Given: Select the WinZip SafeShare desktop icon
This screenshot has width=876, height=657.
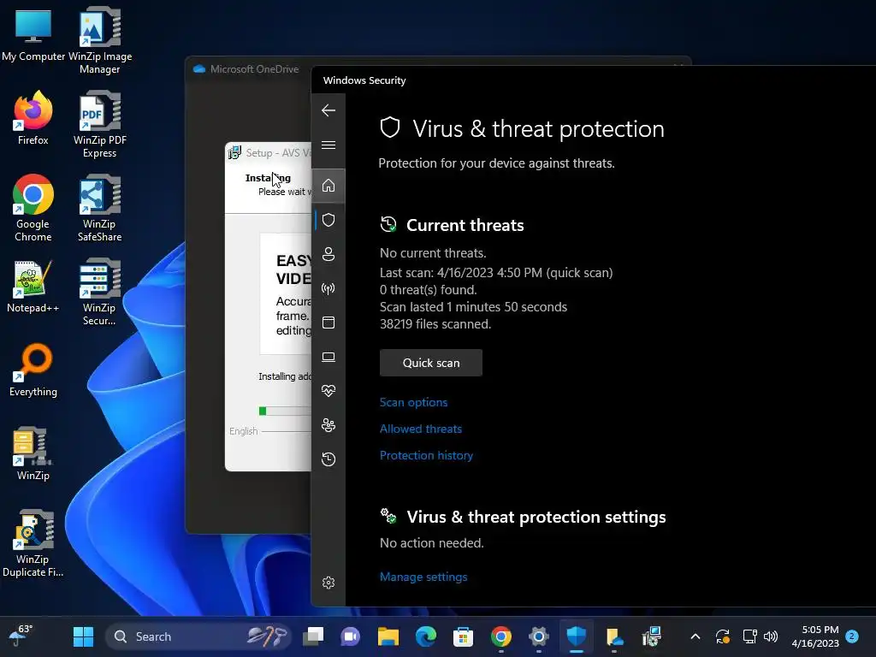Looking at the screenshot, I should [100, 208].
